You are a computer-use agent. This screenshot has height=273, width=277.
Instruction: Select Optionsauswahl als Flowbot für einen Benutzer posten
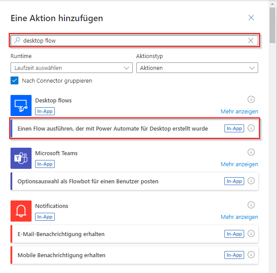tap(134, 181)
